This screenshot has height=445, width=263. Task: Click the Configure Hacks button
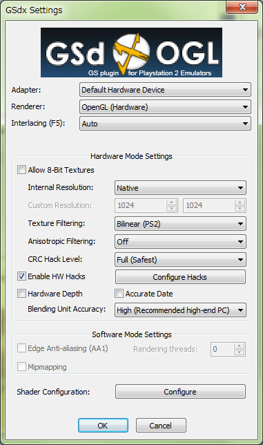(x=180, y=277)
